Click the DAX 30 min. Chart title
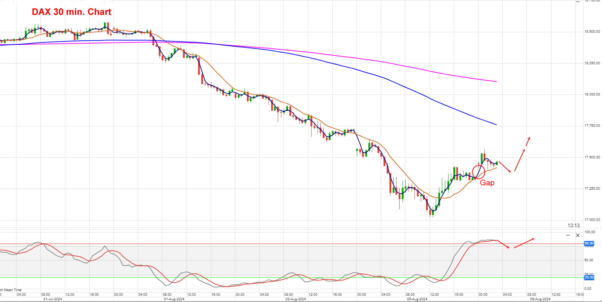Image resolution: width=602 pixels, height=302 pixels. [x=72, y=12]
